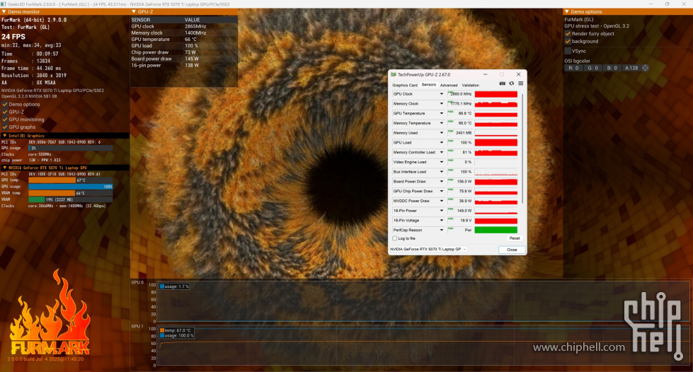Open the 16-Pin Power dropdown
This screenshot has height=372, width=693.
click(x=441, y=211)
